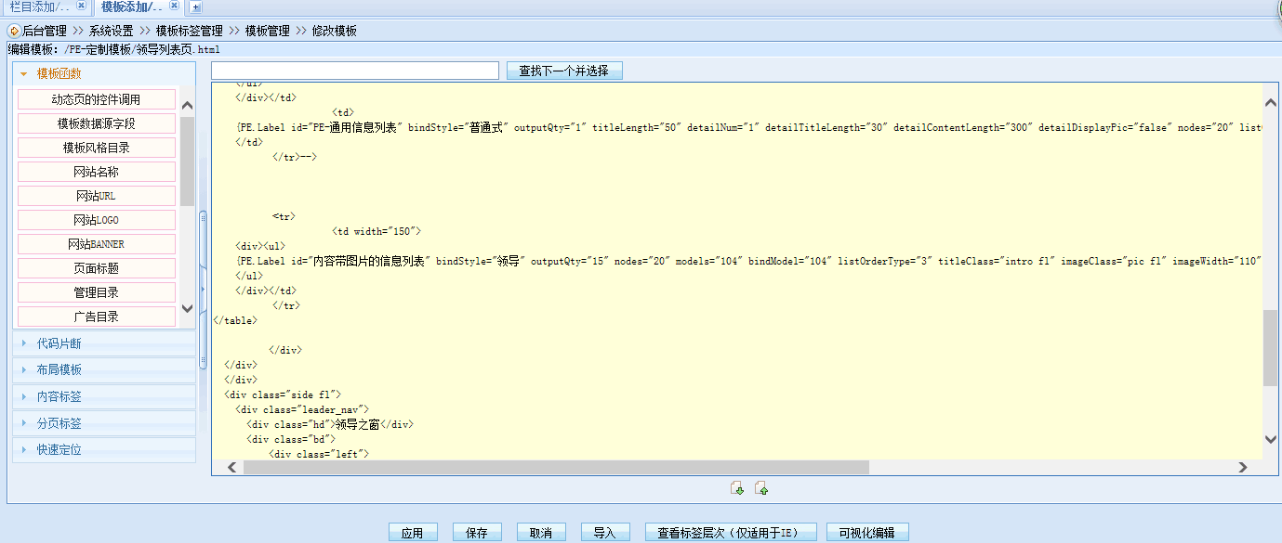Click the new tab plus icon
The height and width of the screenshot is (543, 1282).
pos(195,7)
